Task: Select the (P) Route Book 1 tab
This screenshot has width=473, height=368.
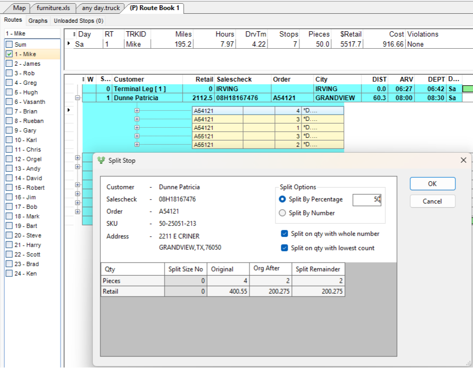Action: tap(154, 8)
